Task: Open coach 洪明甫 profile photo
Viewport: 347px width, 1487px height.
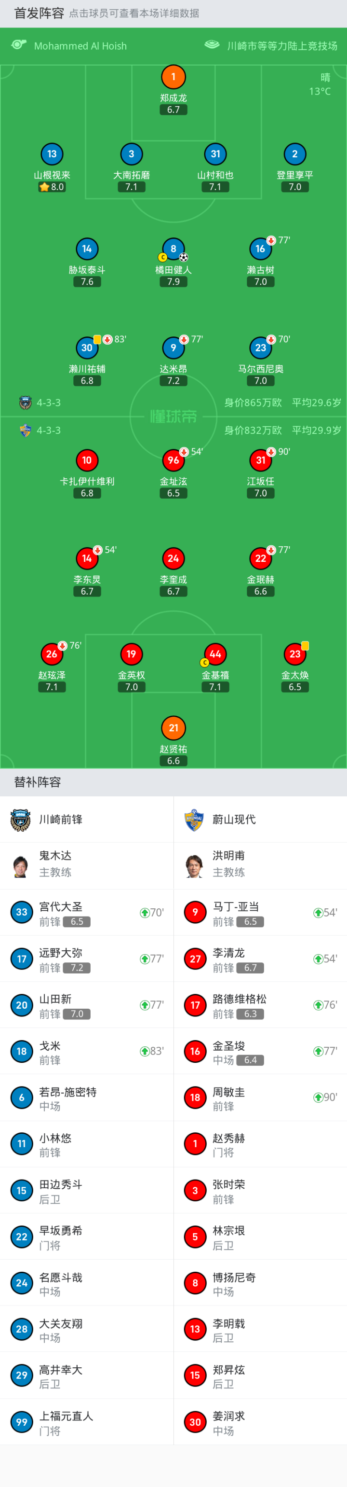Action: tap(194, 866)
